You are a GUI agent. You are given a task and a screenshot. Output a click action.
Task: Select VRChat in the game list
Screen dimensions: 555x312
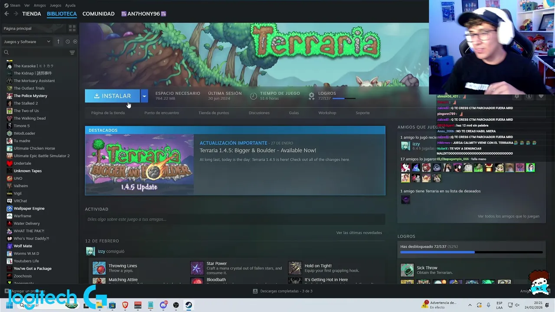click(x=20, y=201)
